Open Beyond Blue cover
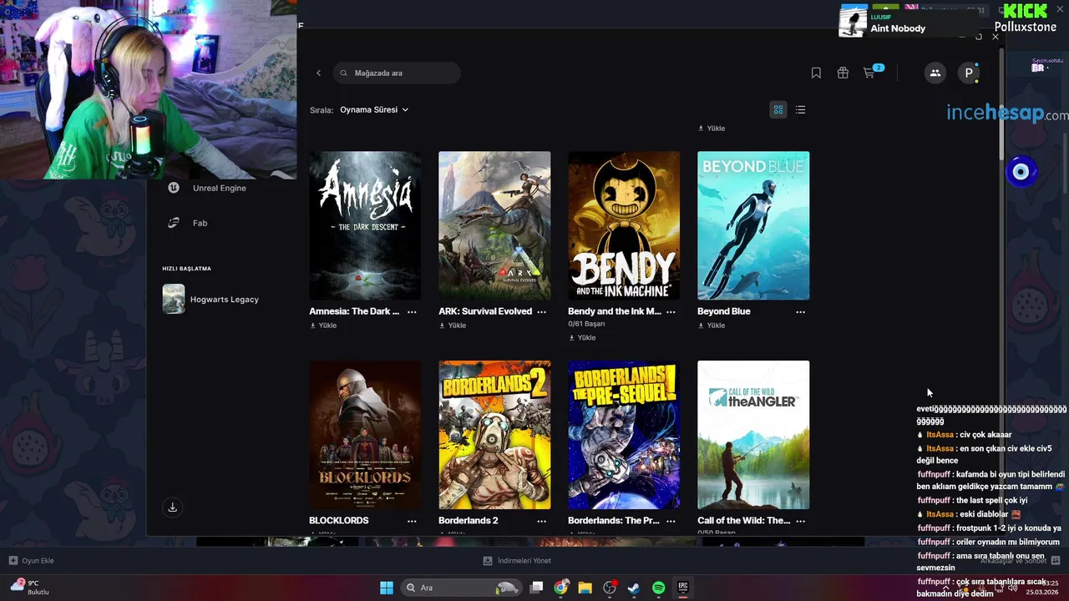 [753, 225]
